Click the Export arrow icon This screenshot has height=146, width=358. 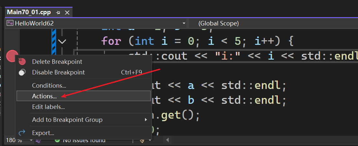(22, 133)
